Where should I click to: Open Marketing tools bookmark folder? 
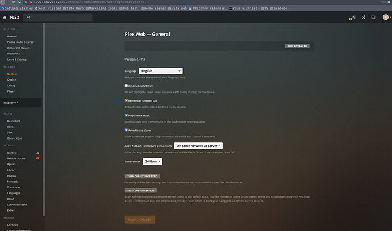(x=102, y=9)
